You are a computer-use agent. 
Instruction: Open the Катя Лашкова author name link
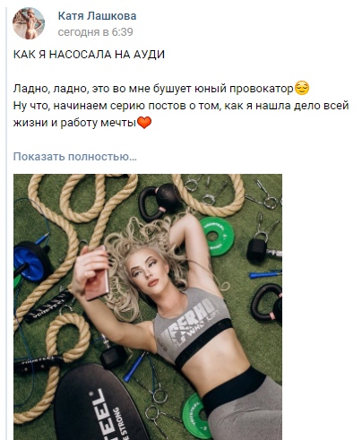pos(97,16)
